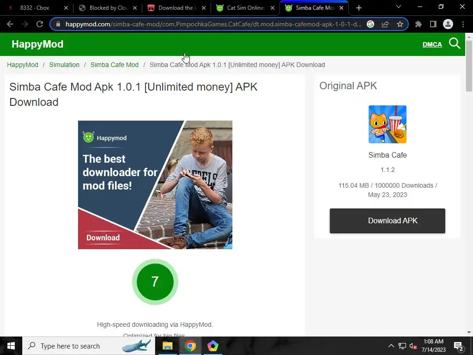Click the Simba Cafe app icon
Viewport: 473px width, 355px height.
tap(388, 124)
